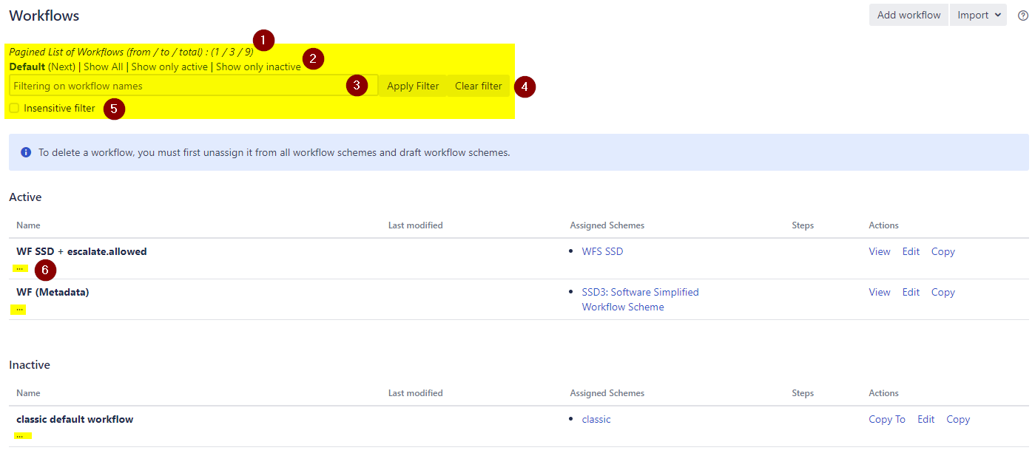Edit the WF (Metadata) workflow

click(911, 292)
